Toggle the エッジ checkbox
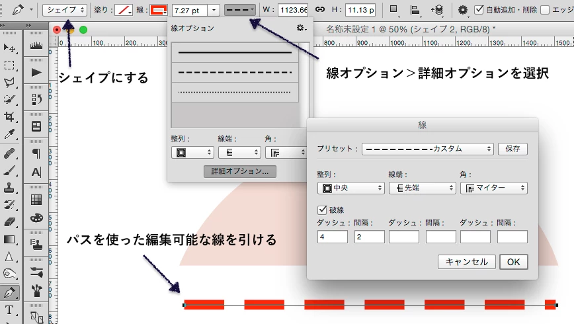 point(545,10)
